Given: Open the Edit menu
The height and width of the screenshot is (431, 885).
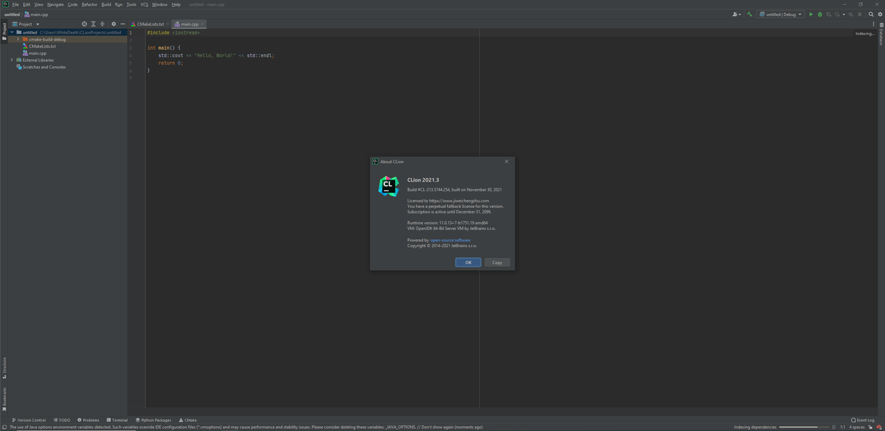Looking at the screenshot, I should 26,4.
